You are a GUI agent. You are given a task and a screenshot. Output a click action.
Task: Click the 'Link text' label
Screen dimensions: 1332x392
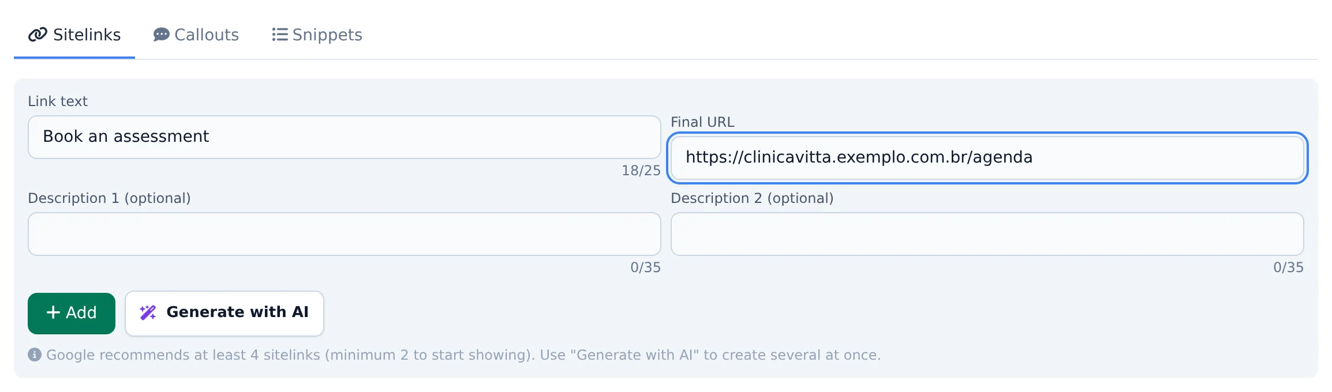pyautogui.click(x=58, y=101)
